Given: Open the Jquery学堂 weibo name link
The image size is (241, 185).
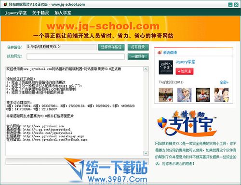Looking at the screenshot, I should 186,62.
